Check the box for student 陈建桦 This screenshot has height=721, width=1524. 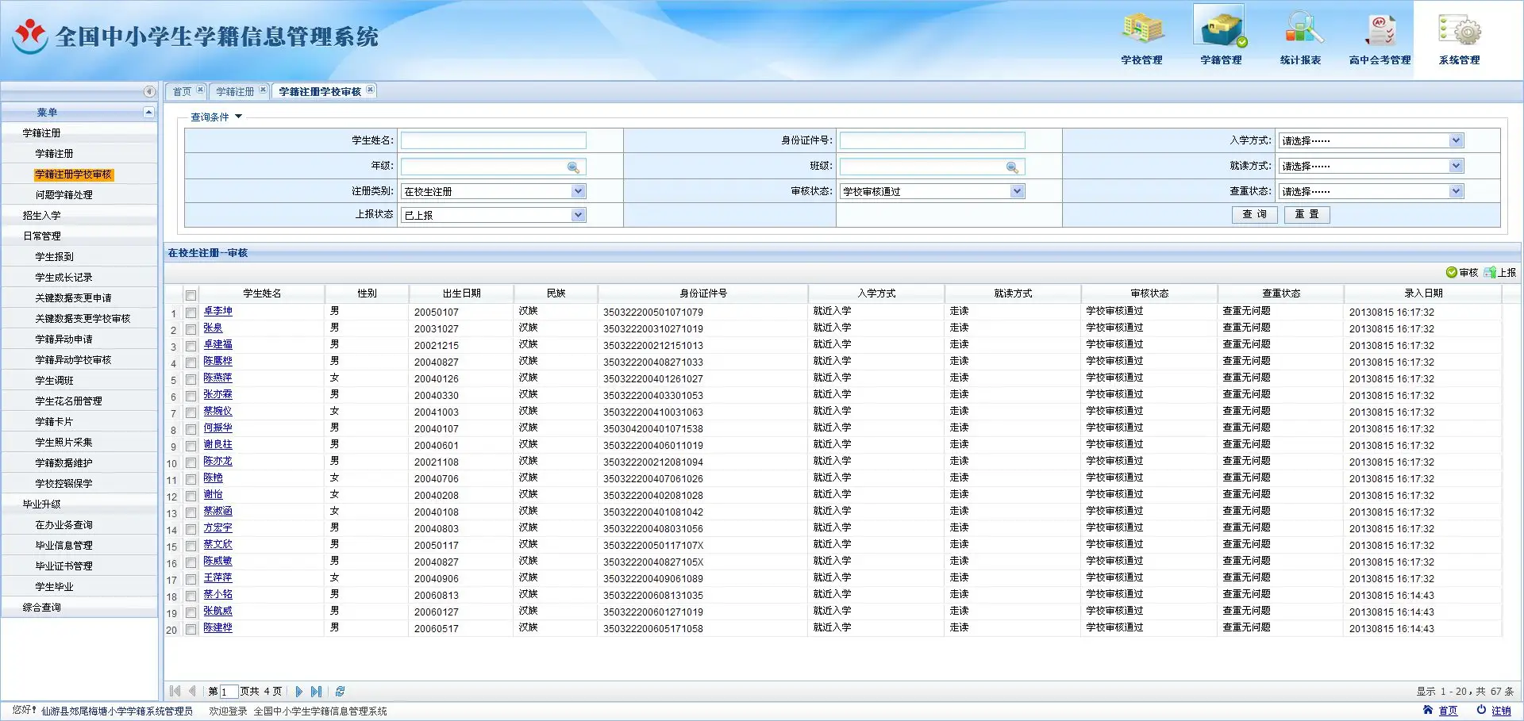click(190, 629)
